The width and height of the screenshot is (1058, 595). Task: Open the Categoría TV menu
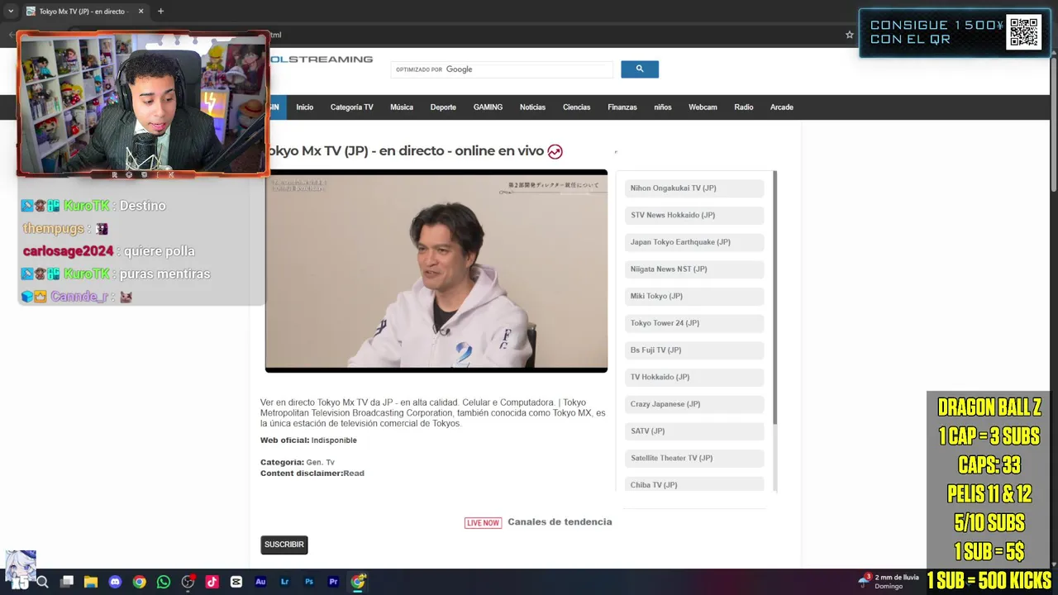pos(352,107)
